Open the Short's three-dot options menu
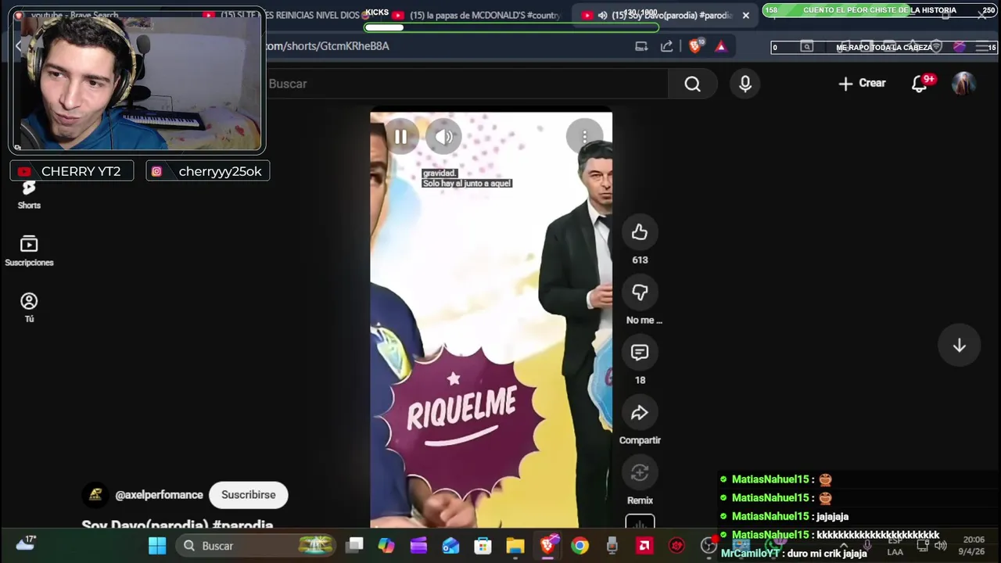1001x563 pixels. (584, 137)
